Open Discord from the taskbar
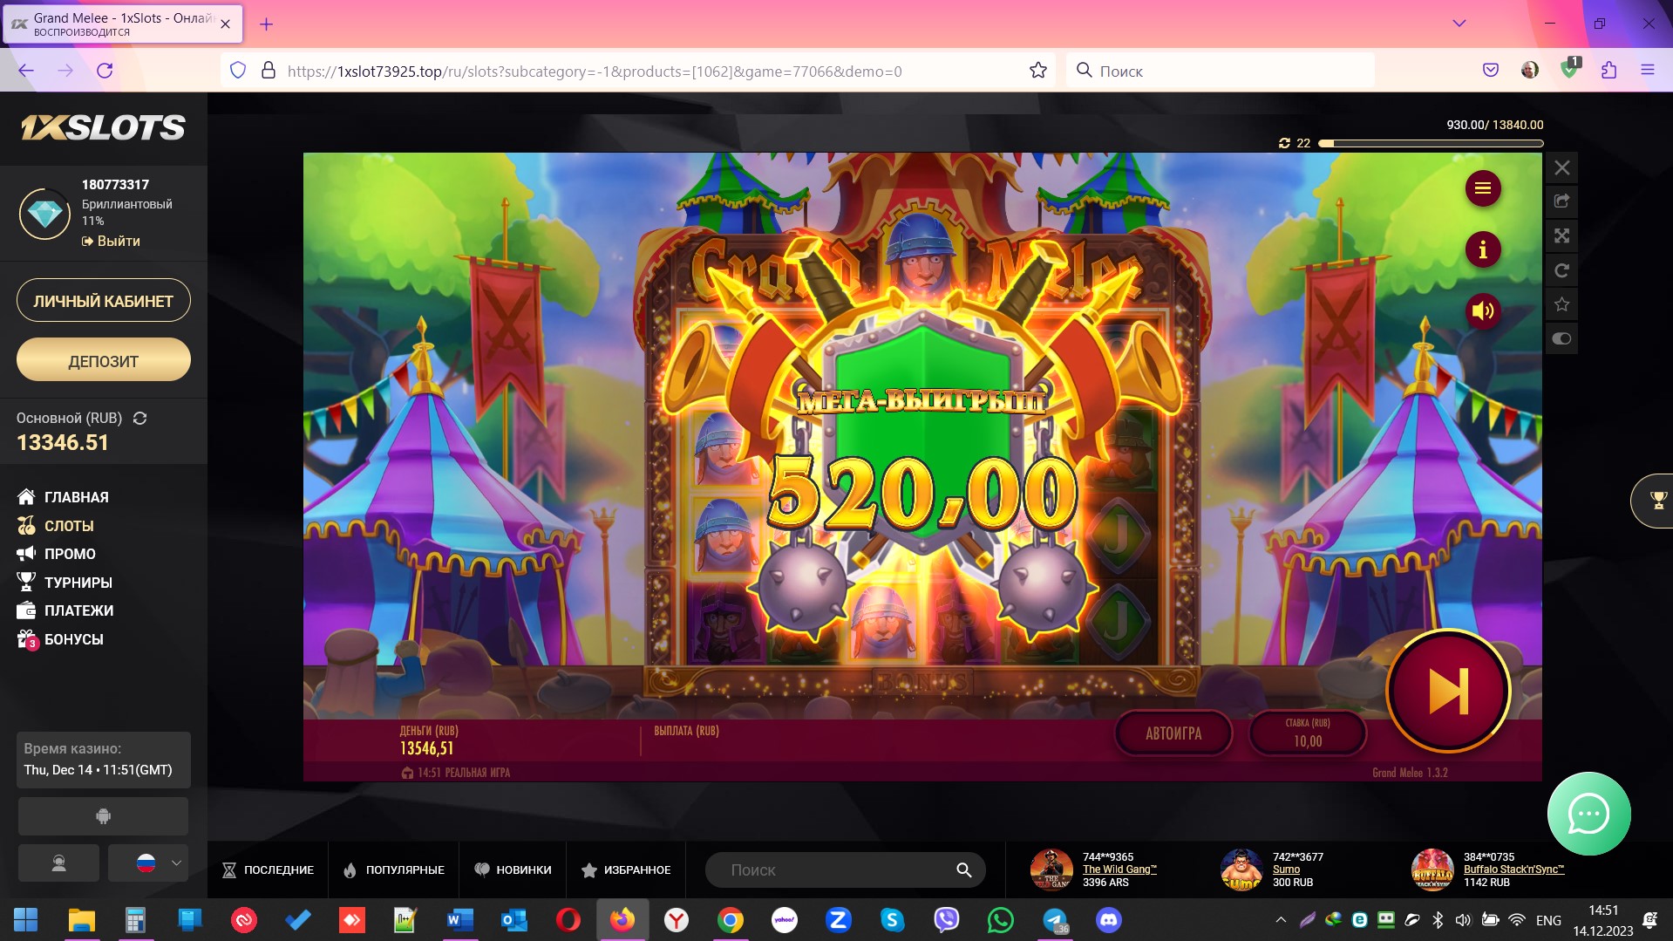Viewport: 1673px width, 941px height. click(x=1109, y=920)
